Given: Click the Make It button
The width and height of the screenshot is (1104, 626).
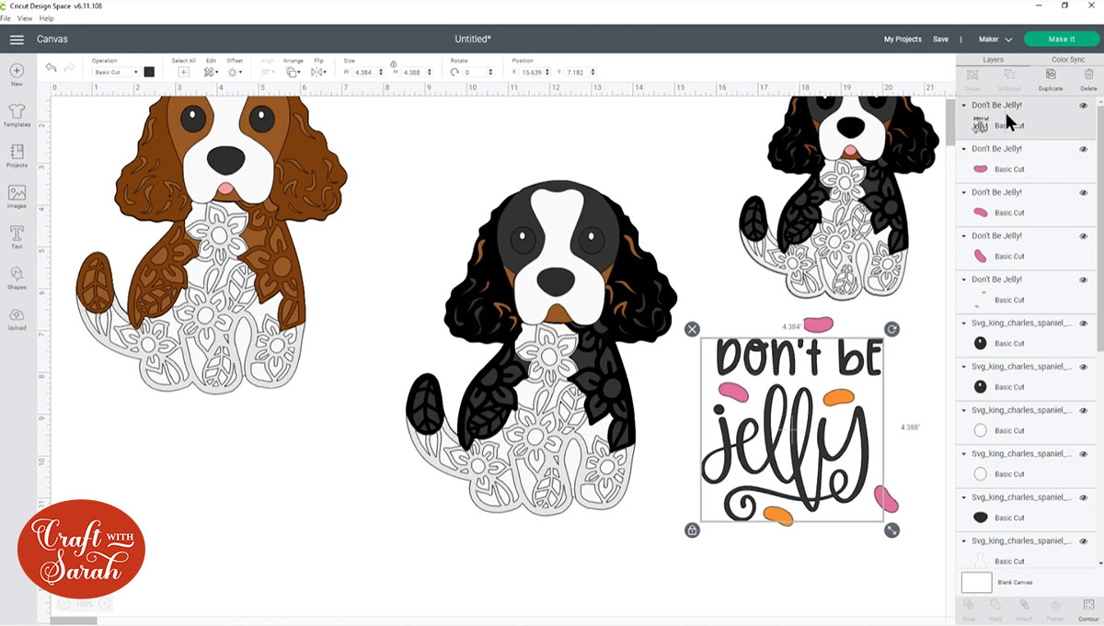Looking at the screenshot, I should click(x=1061, y=40).
